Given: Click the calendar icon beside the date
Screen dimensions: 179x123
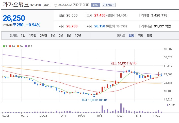Looking at the screenshot, I should [x=56, y=5].
